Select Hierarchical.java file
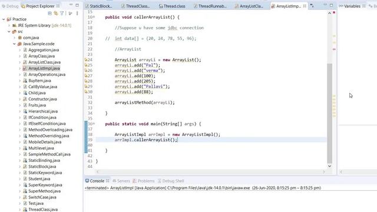377x212 pixels. 43,111
